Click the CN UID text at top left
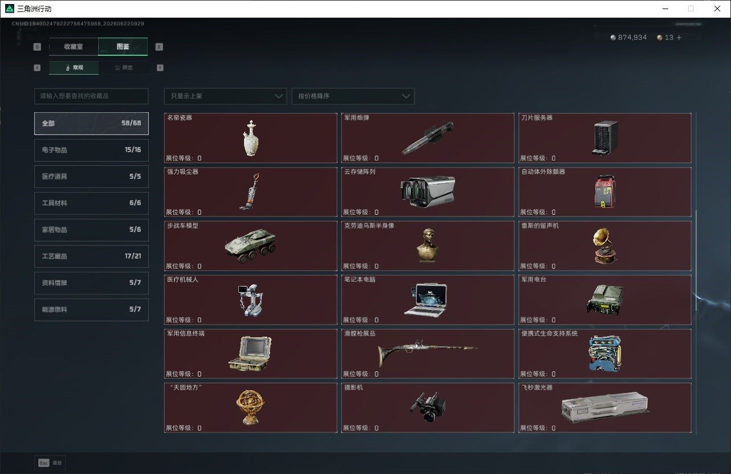The image size is (731, 474). pyautogui.click(x=78, y=24)
